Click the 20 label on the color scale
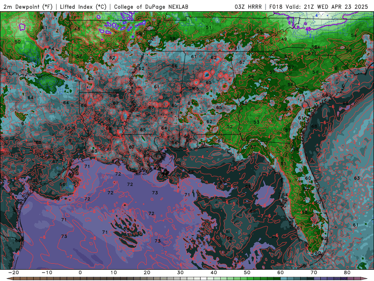The height and width of the screenshot is (281, 374). [x=147, y=273]
